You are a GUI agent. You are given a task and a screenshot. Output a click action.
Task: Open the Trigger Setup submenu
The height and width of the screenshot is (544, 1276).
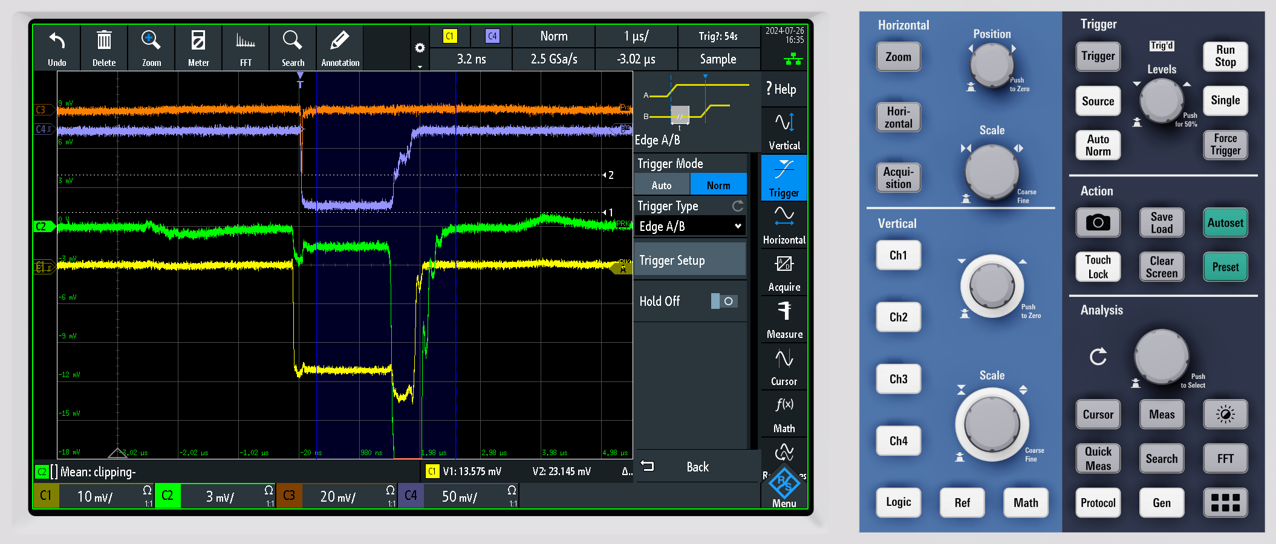click(x=690, y=261)
